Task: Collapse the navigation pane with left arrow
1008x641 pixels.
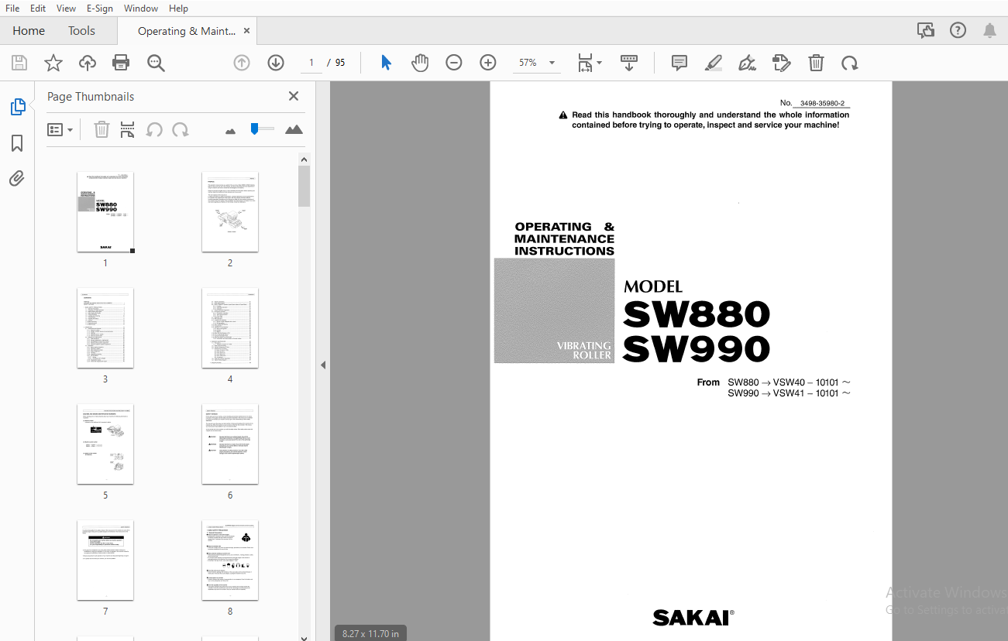Action: pyautogui.click(x=323, y=365)
